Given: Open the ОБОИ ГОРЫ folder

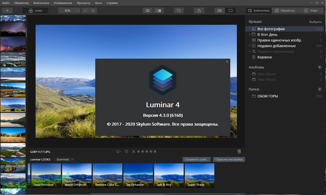Looking at the screenshot, I should coord(284,96).
